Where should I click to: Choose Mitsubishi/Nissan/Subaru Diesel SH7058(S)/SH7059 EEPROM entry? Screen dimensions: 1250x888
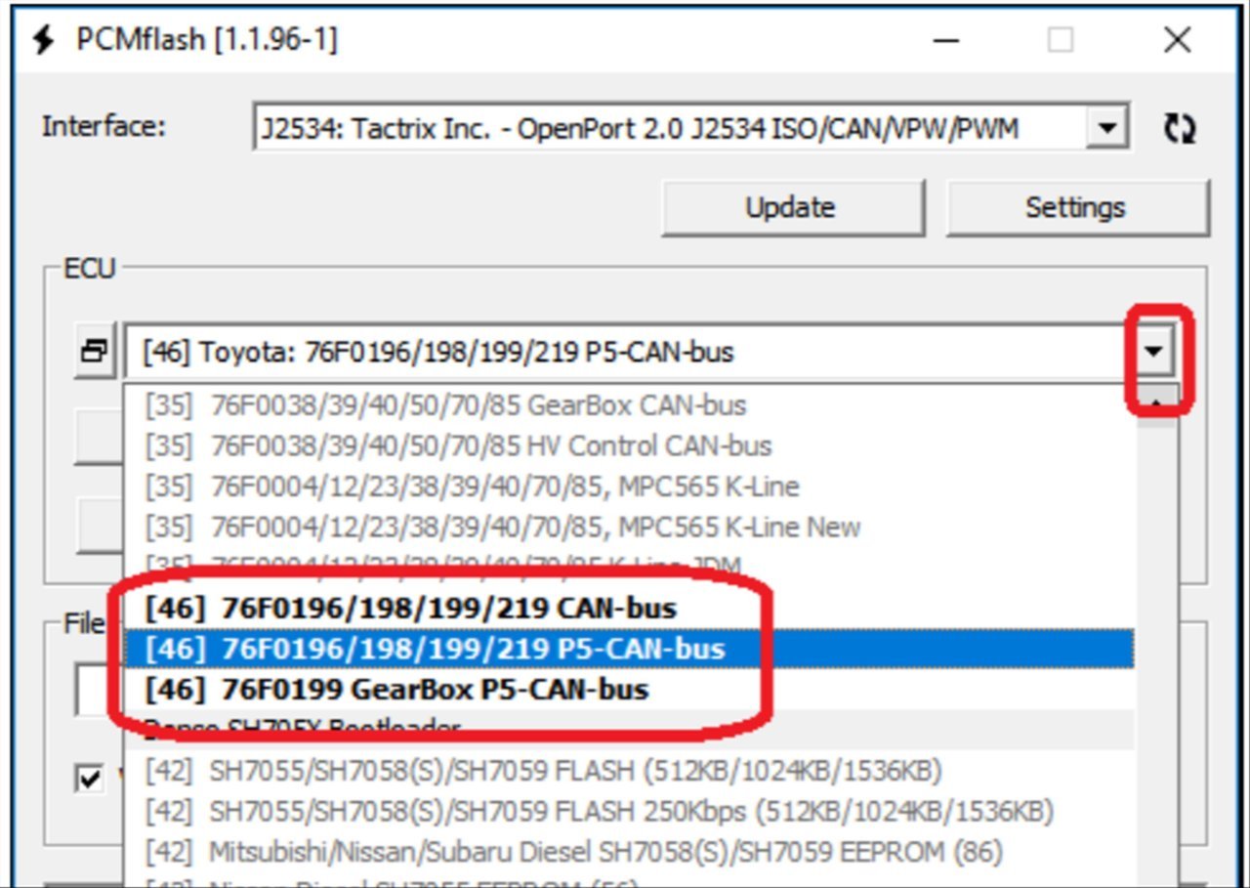pos(629,852)
